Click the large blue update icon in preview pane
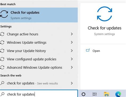 [104, 14]
